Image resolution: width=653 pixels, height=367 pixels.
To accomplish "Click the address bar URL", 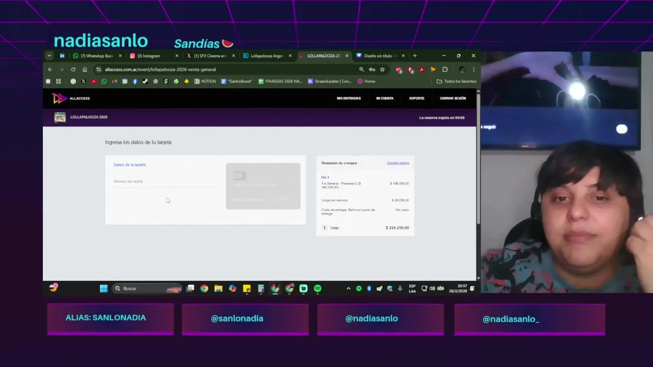I will (x=160, y=69).
